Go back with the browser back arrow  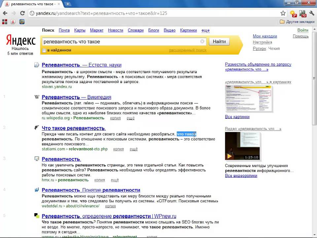tap(5, 13)
